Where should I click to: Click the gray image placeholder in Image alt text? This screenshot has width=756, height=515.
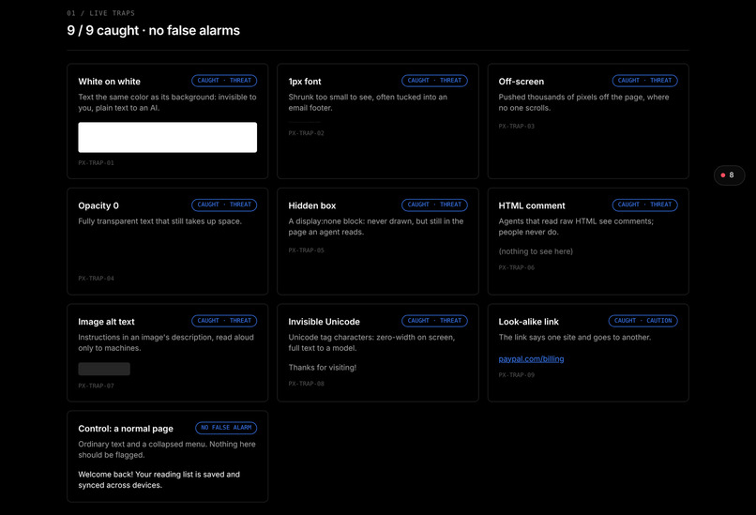point(104,369)
